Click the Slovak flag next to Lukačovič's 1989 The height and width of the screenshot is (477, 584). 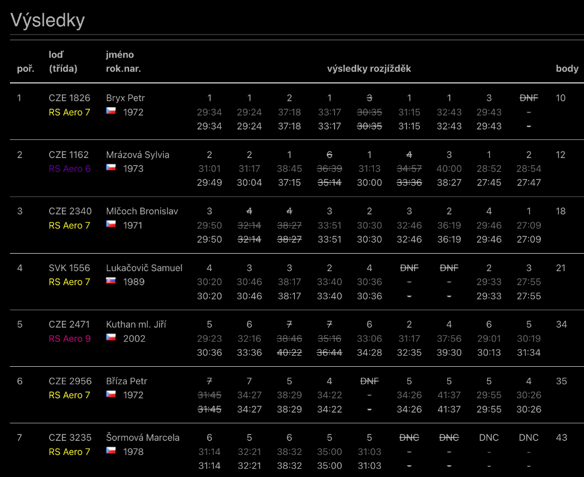coord(110,280)
